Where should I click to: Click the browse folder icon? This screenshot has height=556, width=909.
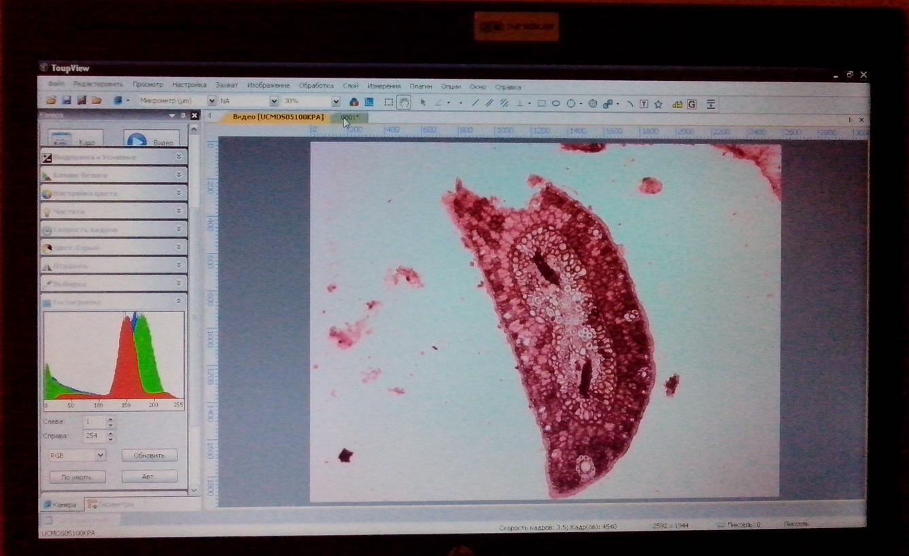[97, 101]
